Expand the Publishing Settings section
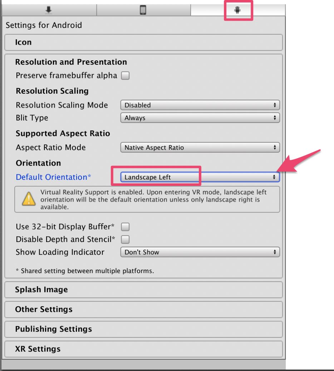Screen dimensions: 334x371 coord(143,329)
